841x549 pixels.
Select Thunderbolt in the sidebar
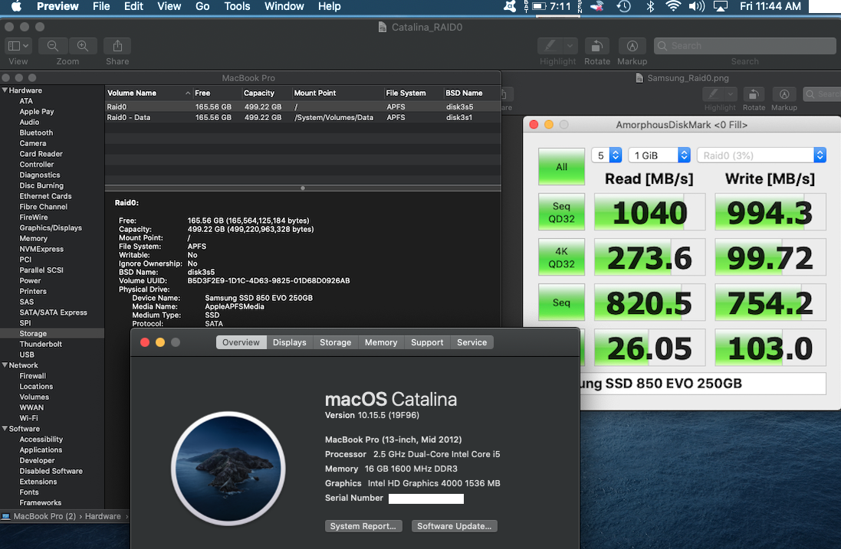click(41, 345)
